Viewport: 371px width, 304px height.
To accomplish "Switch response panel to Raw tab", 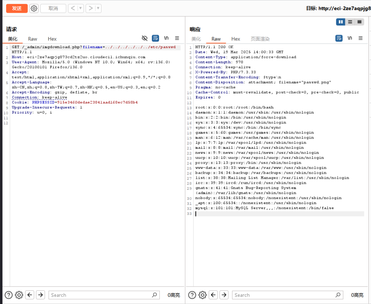I will [216, 39].
